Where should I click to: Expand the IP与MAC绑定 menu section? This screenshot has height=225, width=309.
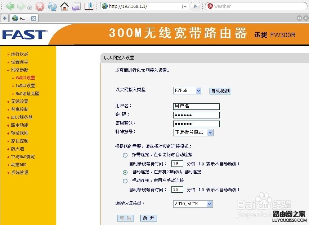point(23,157)
